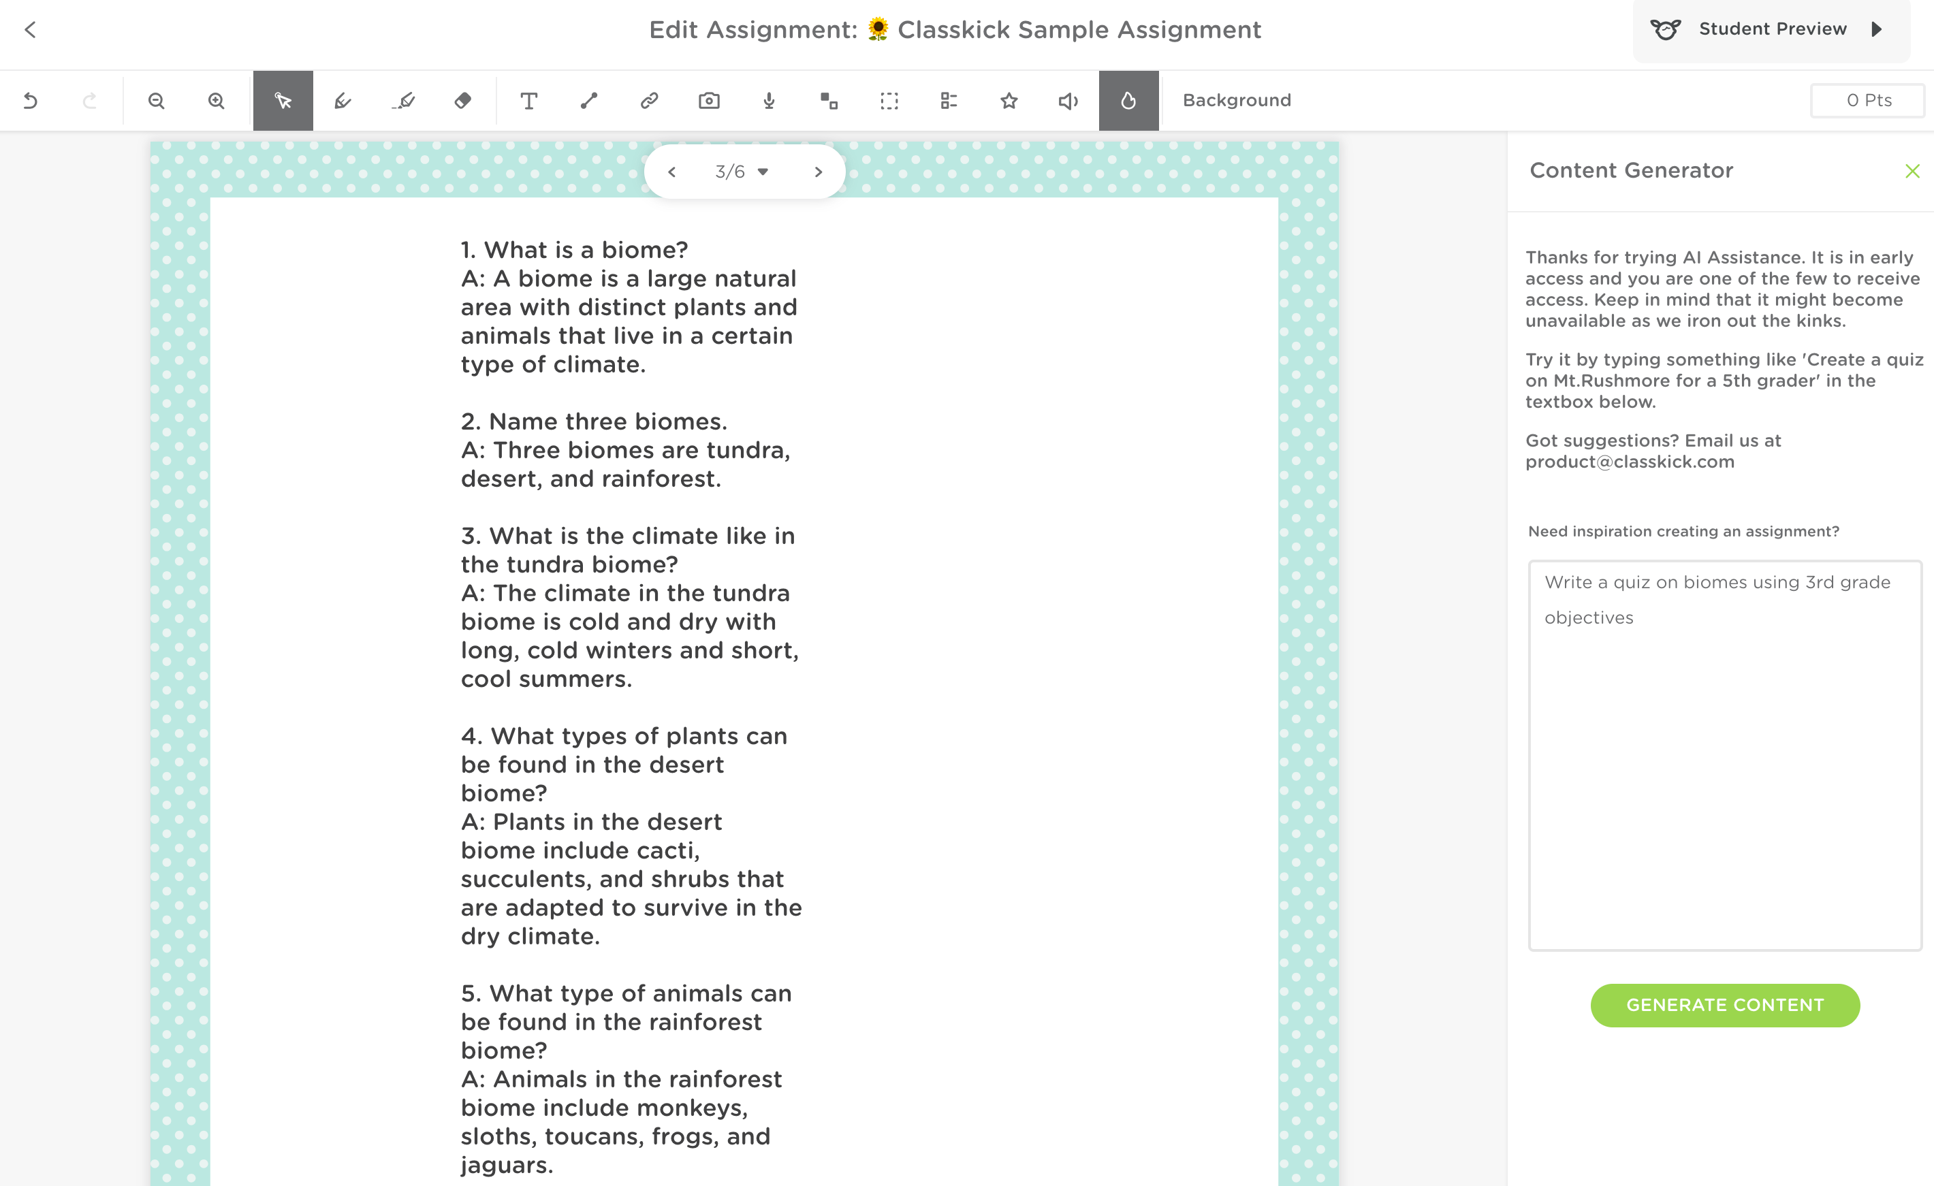The height and width of the screenshot is (1186, 1934).
Task: Select the Eraser tool
Action: [x=462, y=101]
